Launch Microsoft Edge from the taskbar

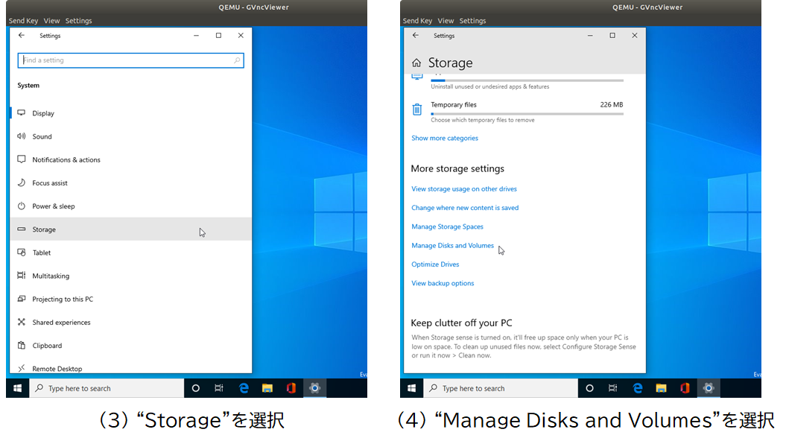[244, 388]
